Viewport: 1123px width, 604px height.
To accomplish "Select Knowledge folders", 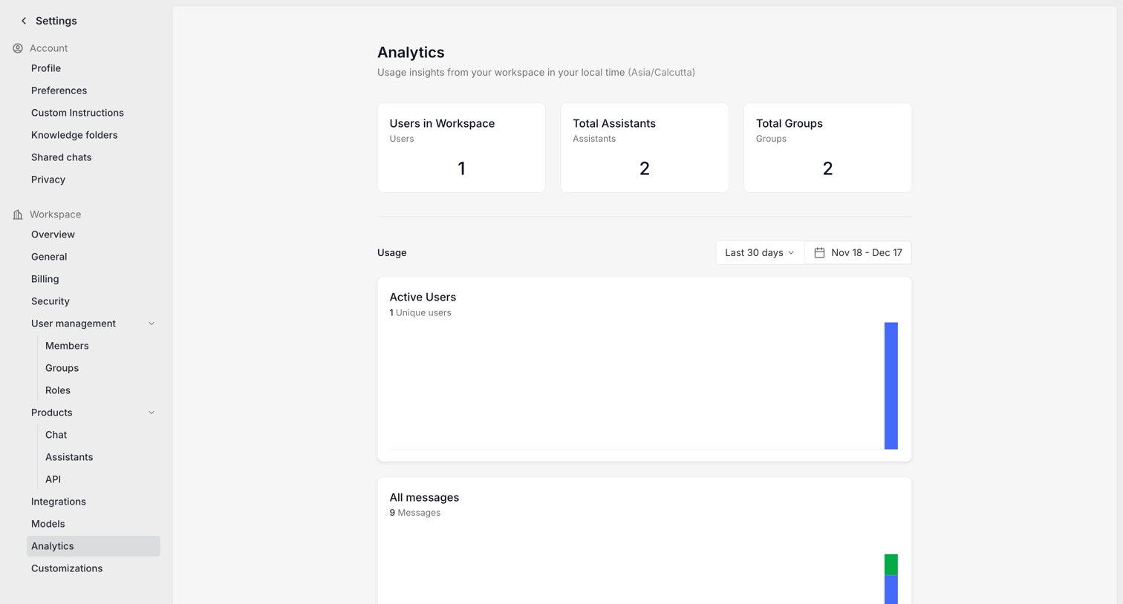I will pyautogui.click(x=74, y=135).
